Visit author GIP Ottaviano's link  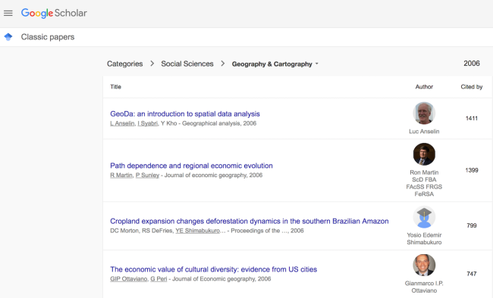coord(129,279)
